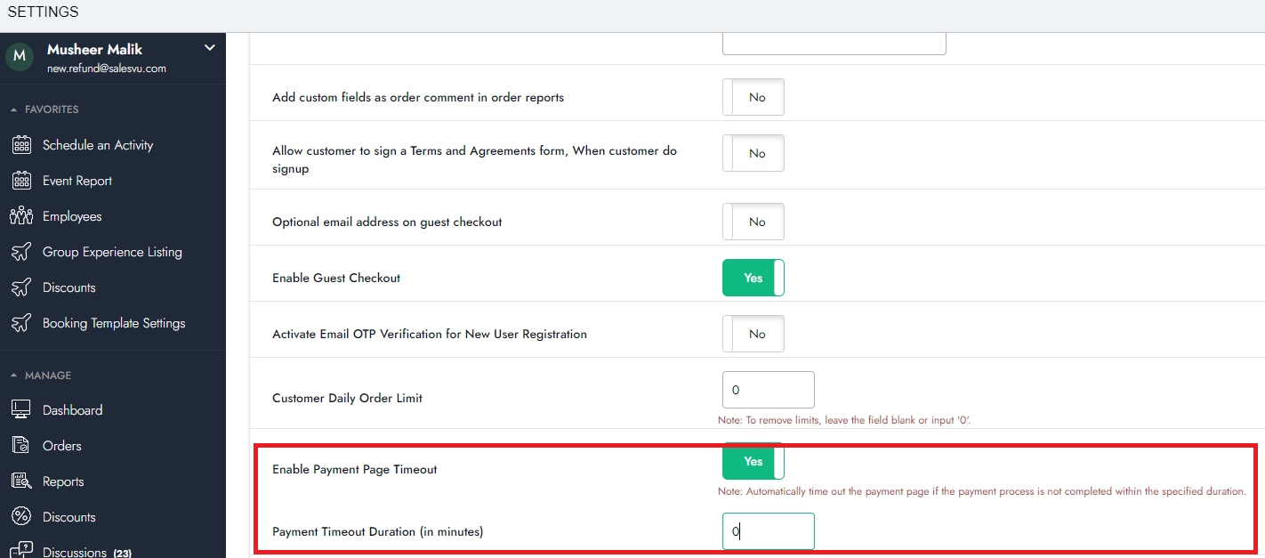This screenshot has height=558, width=1265.
Task: Click the note about removing limits
Action: click(x=844, y=420)
